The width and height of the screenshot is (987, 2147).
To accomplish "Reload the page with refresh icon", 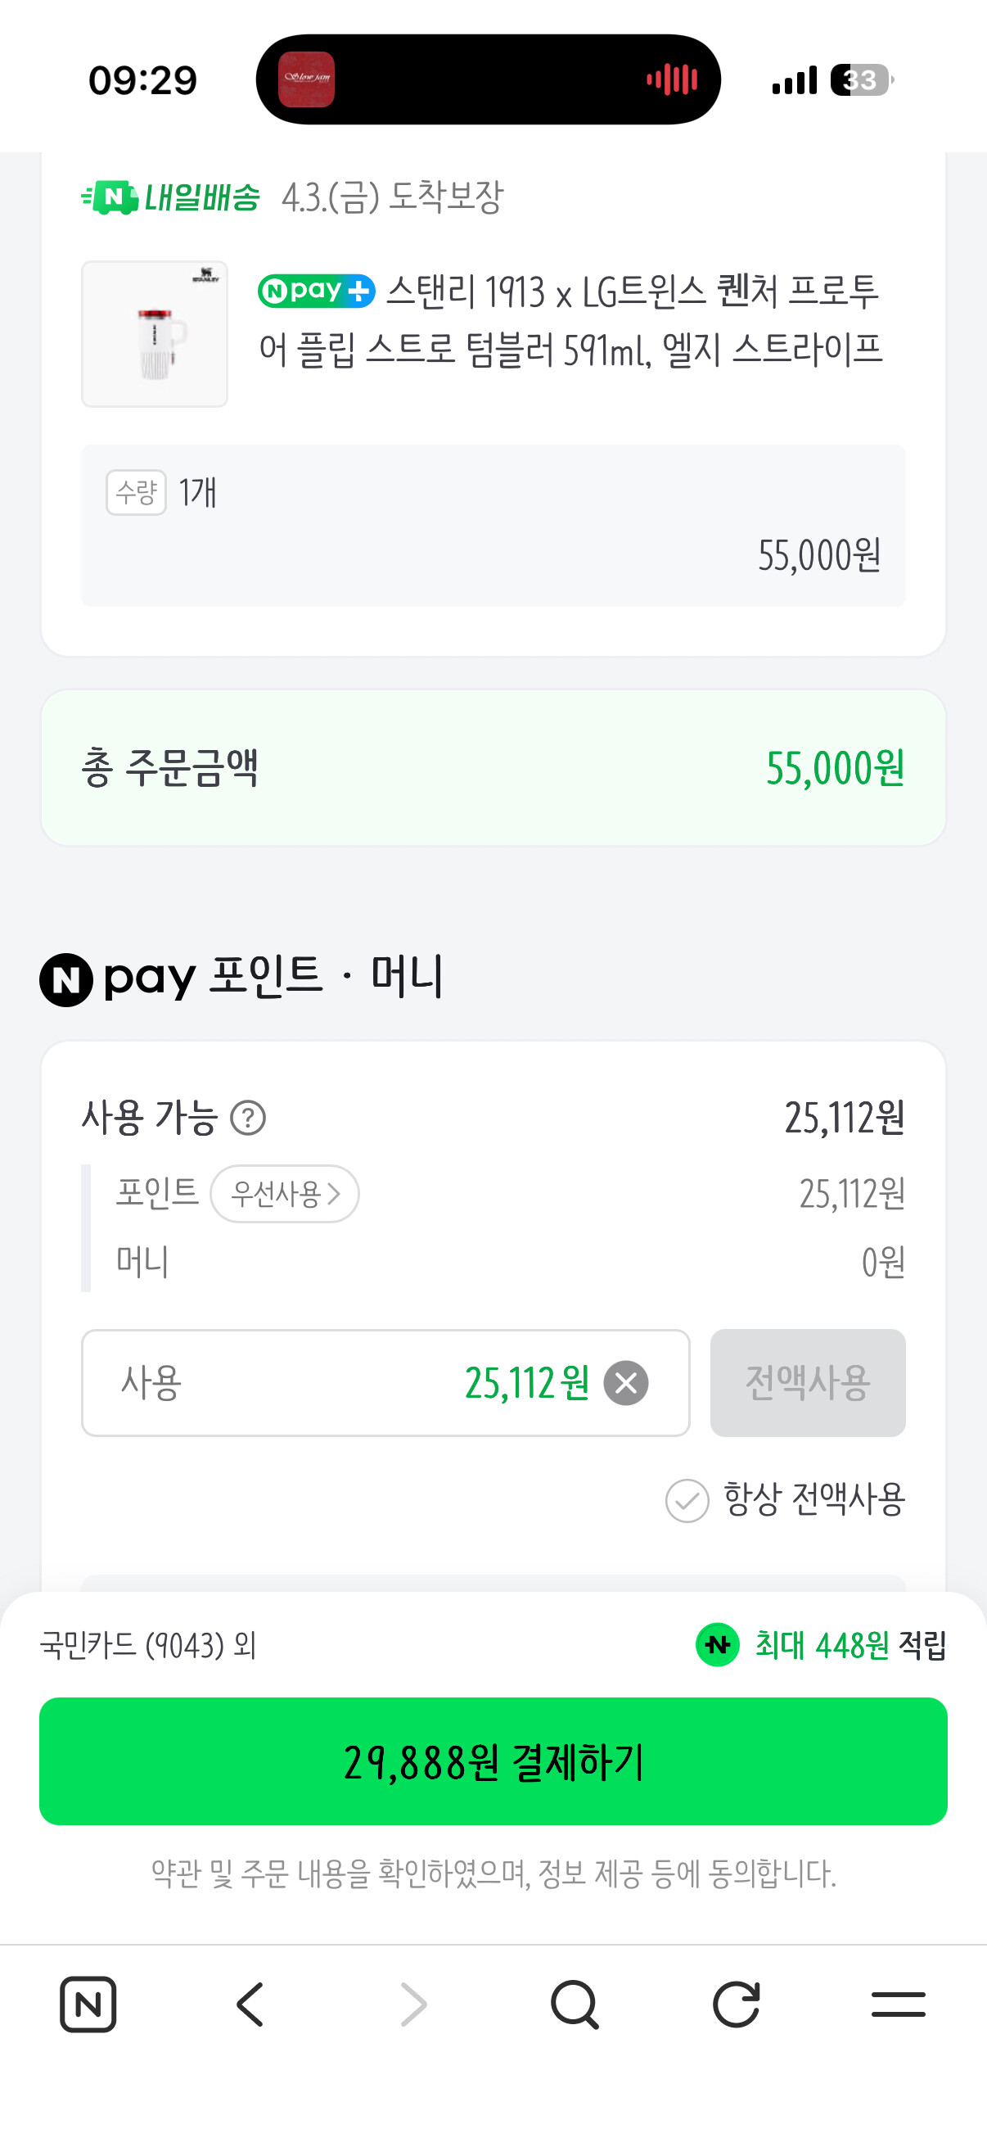I will (x=737, y=2004).
